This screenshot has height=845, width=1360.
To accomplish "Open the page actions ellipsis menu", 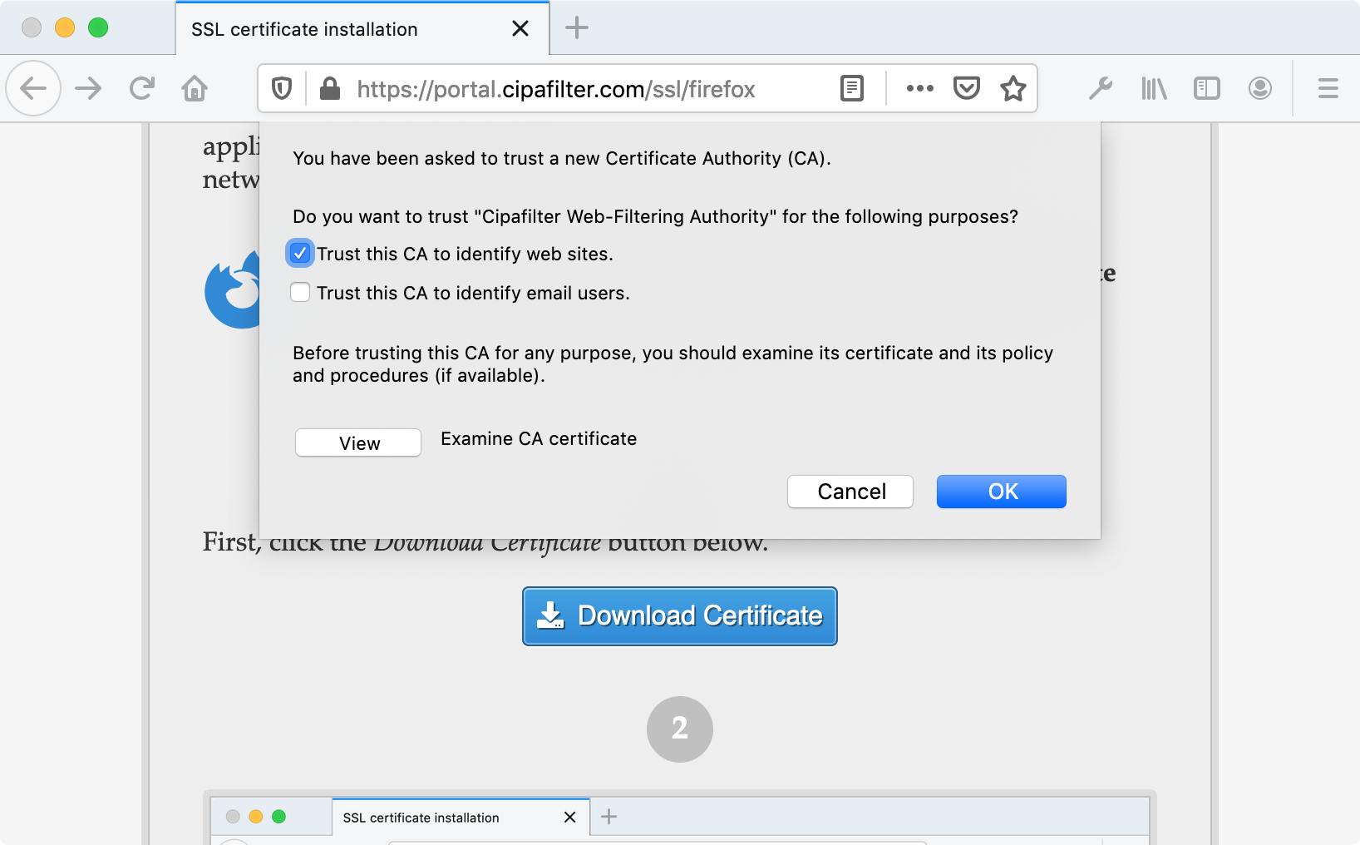I will click(919, 88).
